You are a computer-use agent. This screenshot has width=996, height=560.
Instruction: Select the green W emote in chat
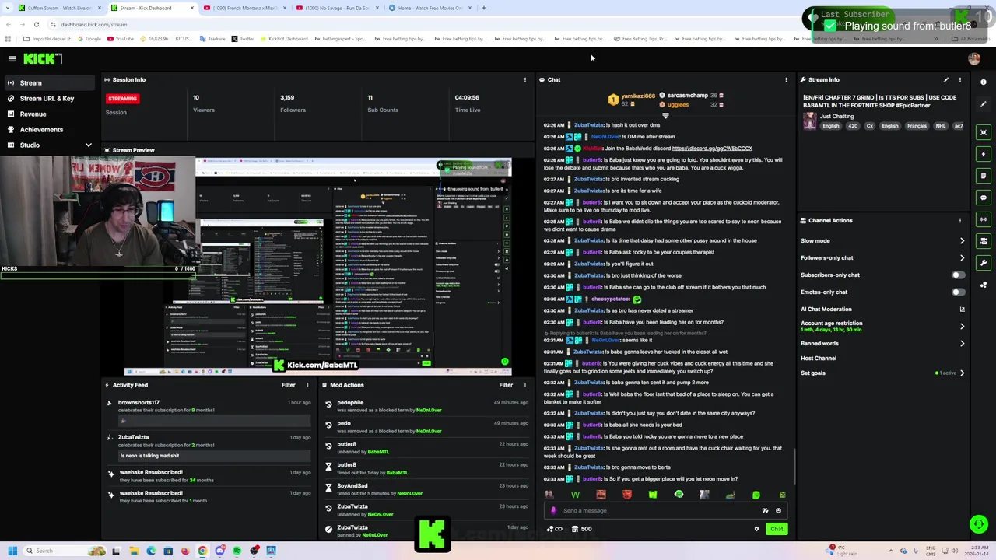pyautogui.click(x=575, y=495)
